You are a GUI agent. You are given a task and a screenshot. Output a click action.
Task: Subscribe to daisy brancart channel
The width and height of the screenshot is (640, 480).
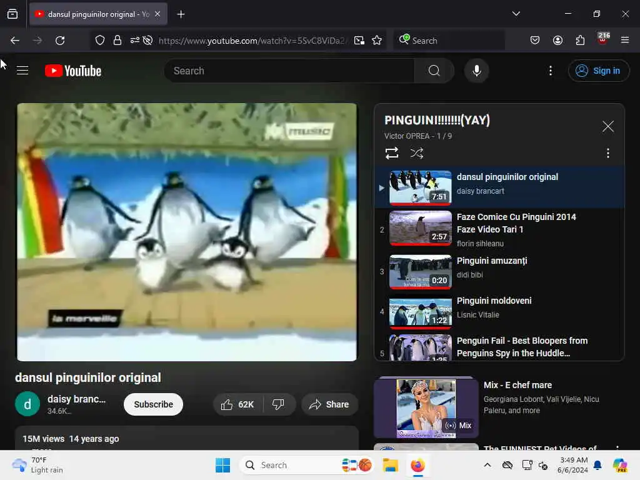click(x=154, y=404)
